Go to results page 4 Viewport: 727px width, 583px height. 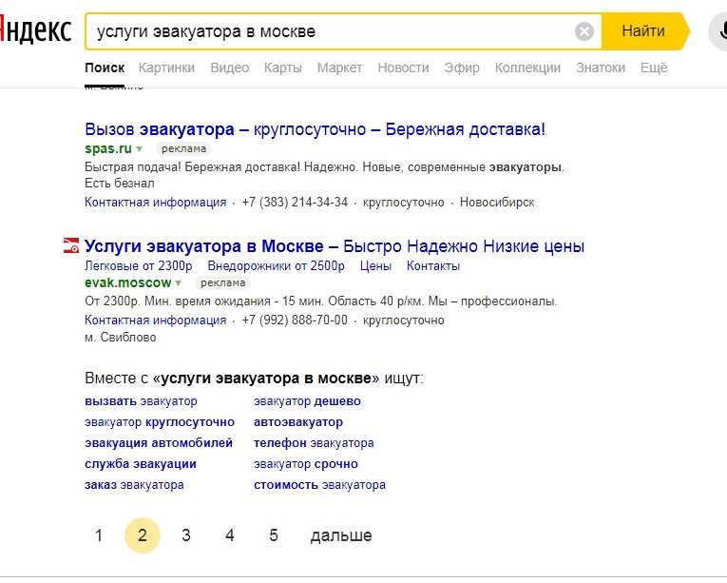[230, 535]
